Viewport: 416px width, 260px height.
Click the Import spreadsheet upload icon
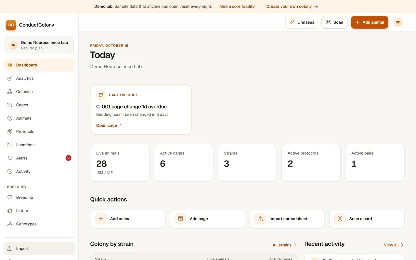tap(260, 219)
